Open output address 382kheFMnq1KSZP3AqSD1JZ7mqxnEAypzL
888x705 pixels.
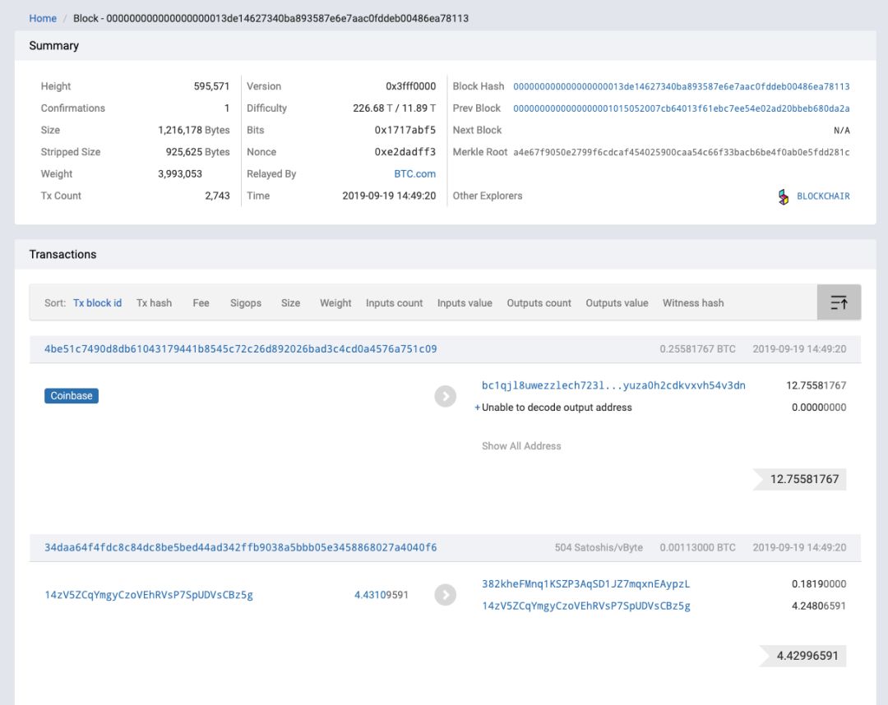(585, 584)
